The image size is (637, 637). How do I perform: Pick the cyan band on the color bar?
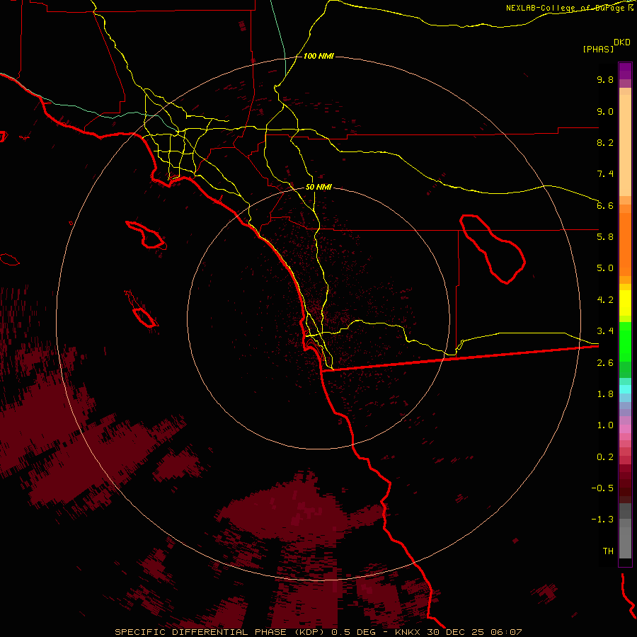[625, 389]
